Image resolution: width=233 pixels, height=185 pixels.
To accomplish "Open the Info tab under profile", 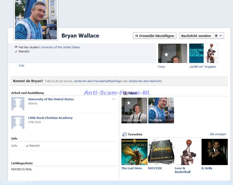I will pos(21,66).
